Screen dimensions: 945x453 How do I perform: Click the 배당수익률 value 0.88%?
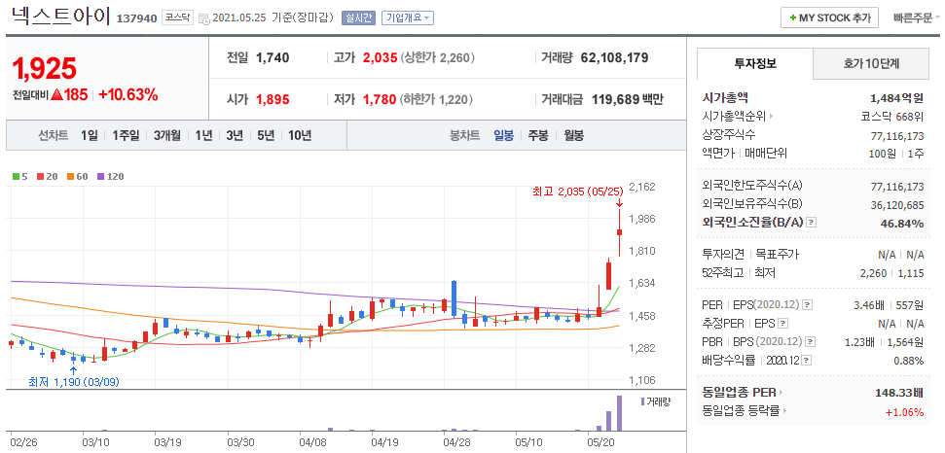pos(907,361)
